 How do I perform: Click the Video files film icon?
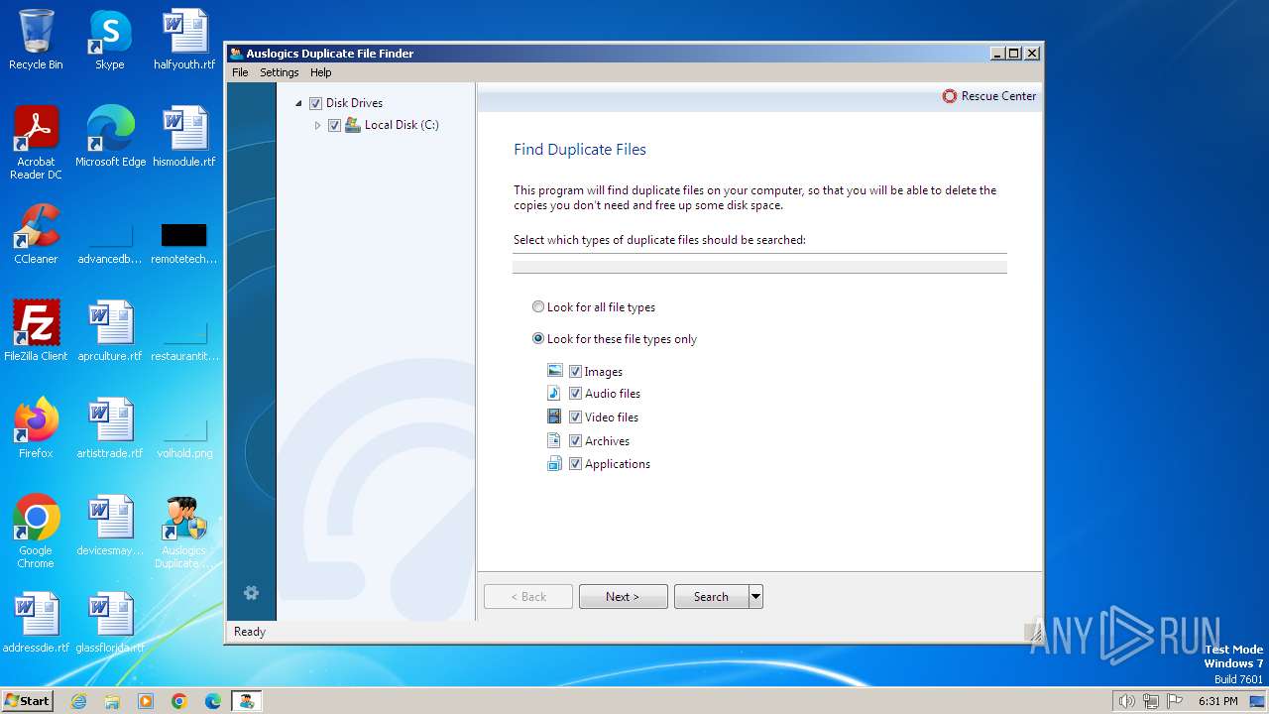tap(555, 416)
